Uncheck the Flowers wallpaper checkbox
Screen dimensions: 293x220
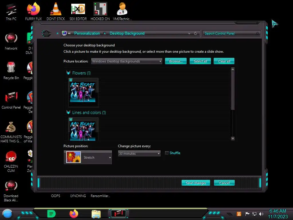(71, 80)
